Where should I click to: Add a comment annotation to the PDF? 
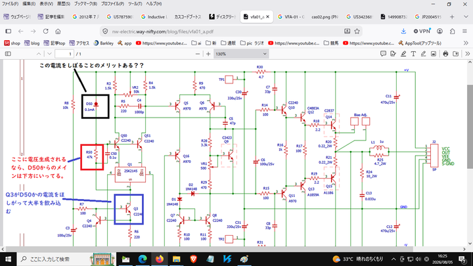[383, 54]
